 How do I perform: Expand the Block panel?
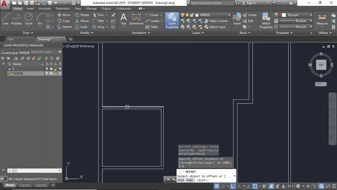[x=245, y=33]
